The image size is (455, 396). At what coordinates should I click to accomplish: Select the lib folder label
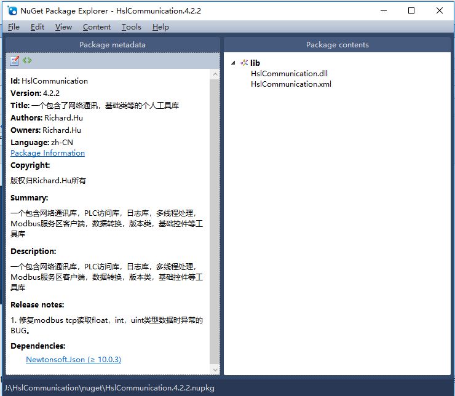coord(255,63)
